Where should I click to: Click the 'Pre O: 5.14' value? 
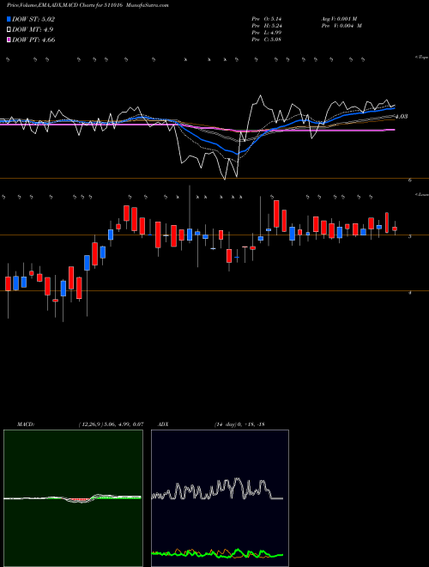(x=267, y=18)
